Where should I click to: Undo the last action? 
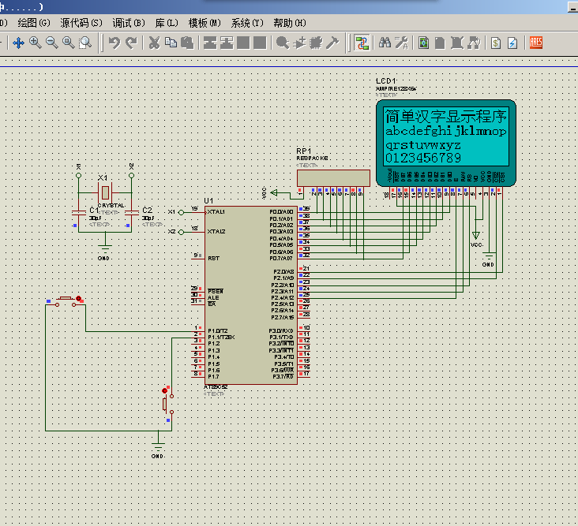click(x=114, y=43)
